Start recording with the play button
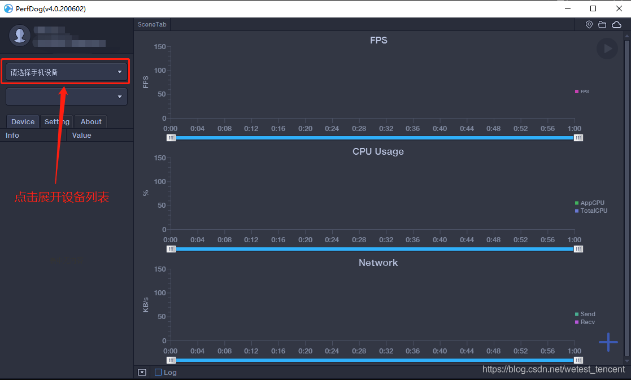Screen dimensions: 631x380 [607, 49]
